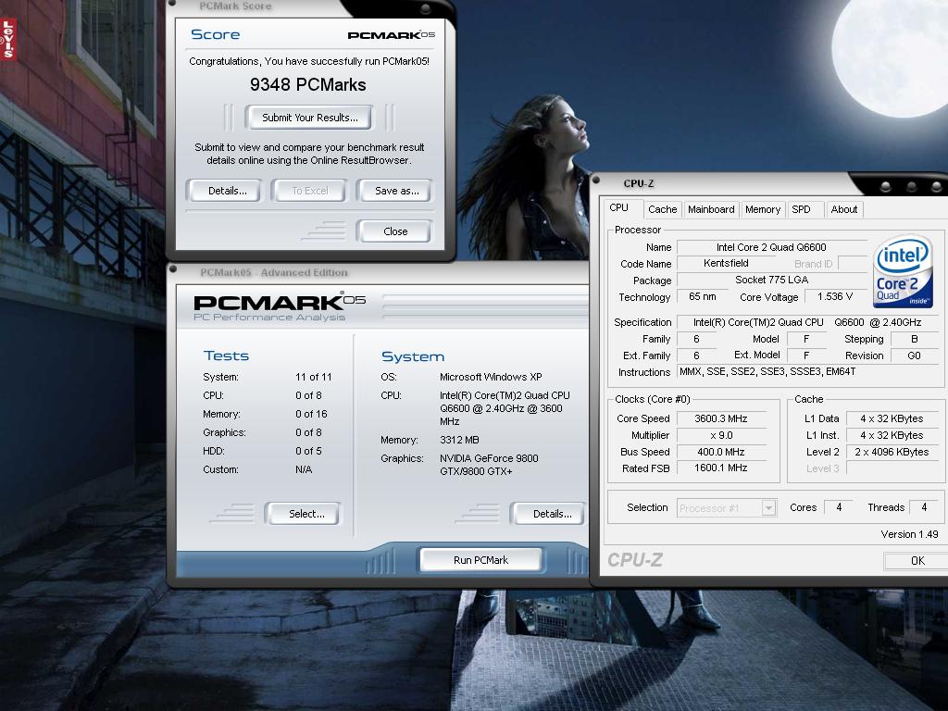Click OS value 'Microsoft Windows XP'
The width and height of the screenshot is (948, 711).
pyautogui.click(x=491, y=378)
